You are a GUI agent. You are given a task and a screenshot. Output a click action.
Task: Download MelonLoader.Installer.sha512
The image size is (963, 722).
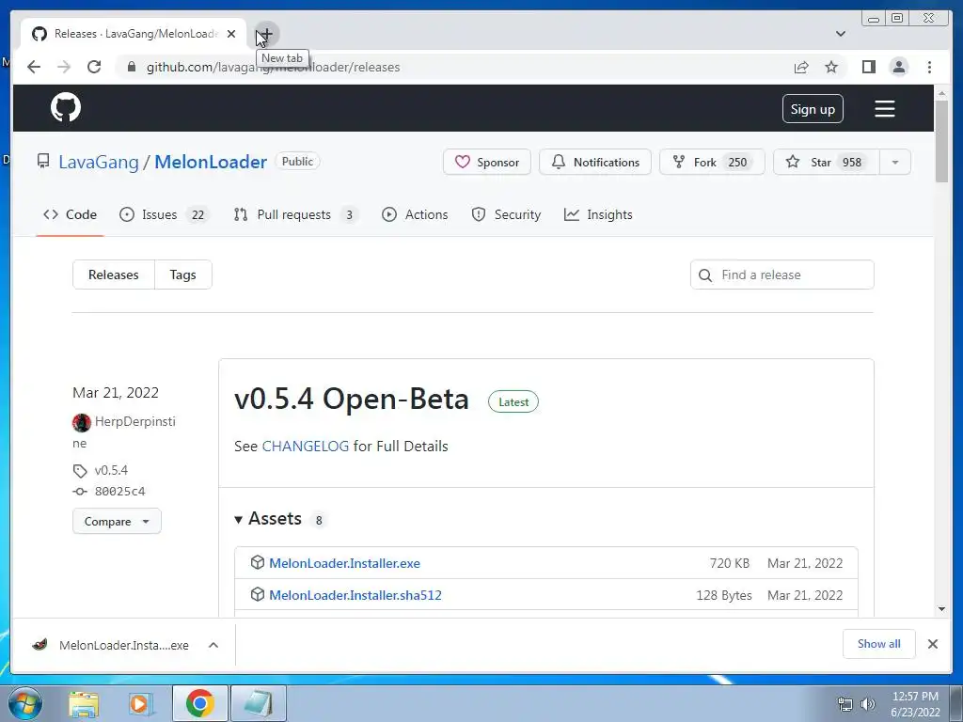[x=355, y=595]
